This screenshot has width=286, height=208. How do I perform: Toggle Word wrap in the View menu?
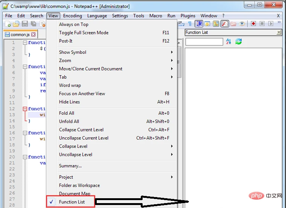pos(70,85)
